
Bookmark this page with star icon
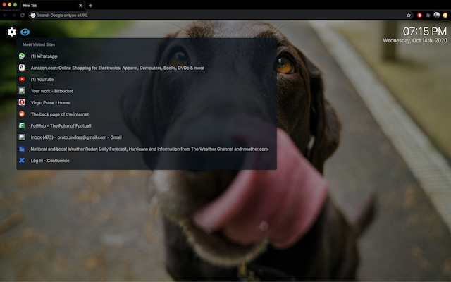tap(409, 16)
